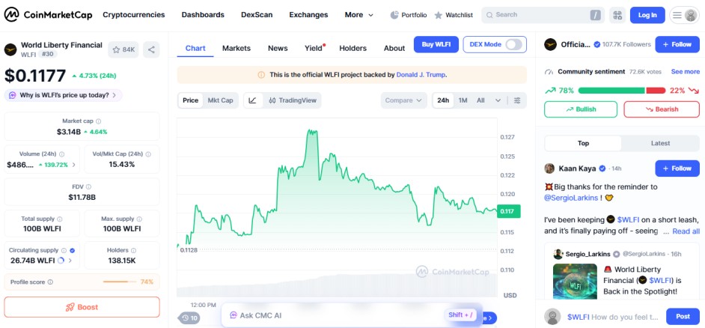Viewport: 705px width, 328px height.
Task: Click the verified badge next to Kaan Kaya
Action: (602, 168)
